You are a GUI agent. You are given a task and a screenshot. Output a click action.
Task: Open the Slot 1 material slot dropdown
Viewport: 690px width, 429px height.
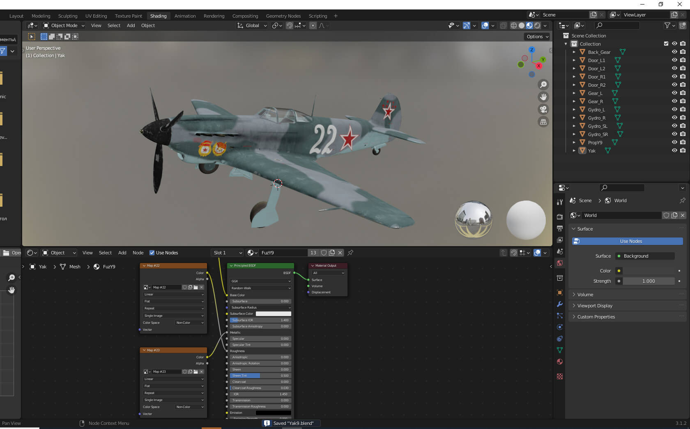[x=227, y=253]
